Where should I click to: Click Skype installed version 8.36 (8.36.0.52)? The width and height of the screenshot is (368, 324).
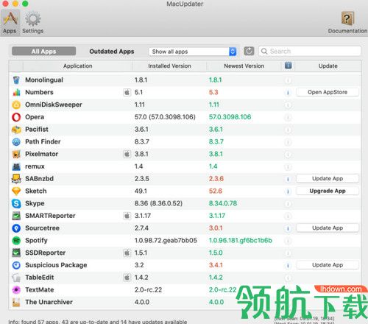158,203
